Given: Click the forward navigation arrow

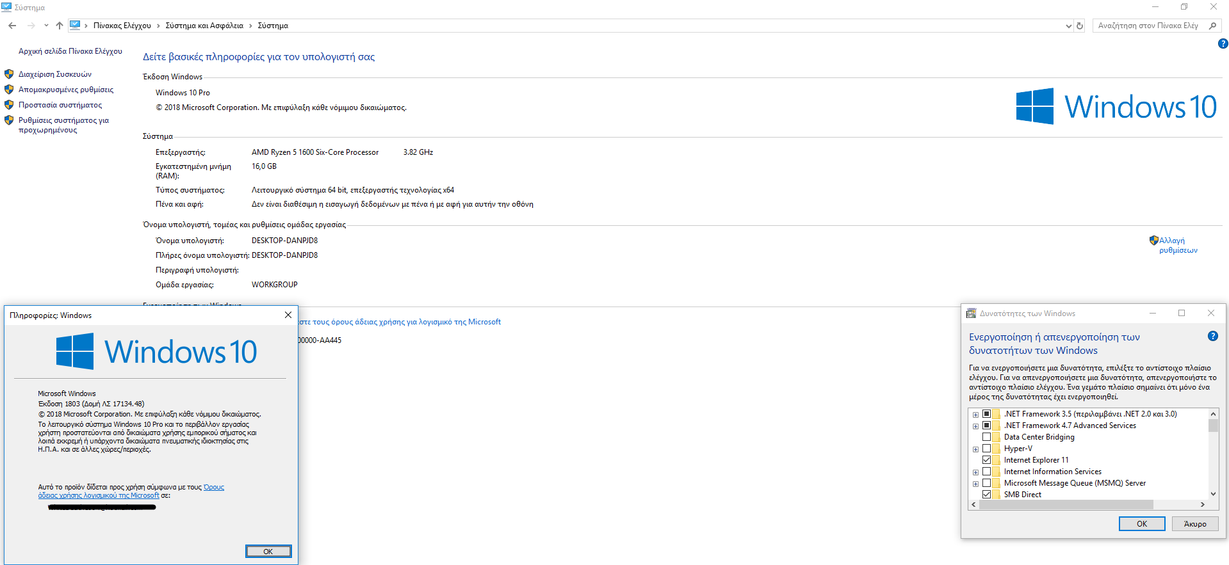Looking at the screenshot, I should click(31, 26).
